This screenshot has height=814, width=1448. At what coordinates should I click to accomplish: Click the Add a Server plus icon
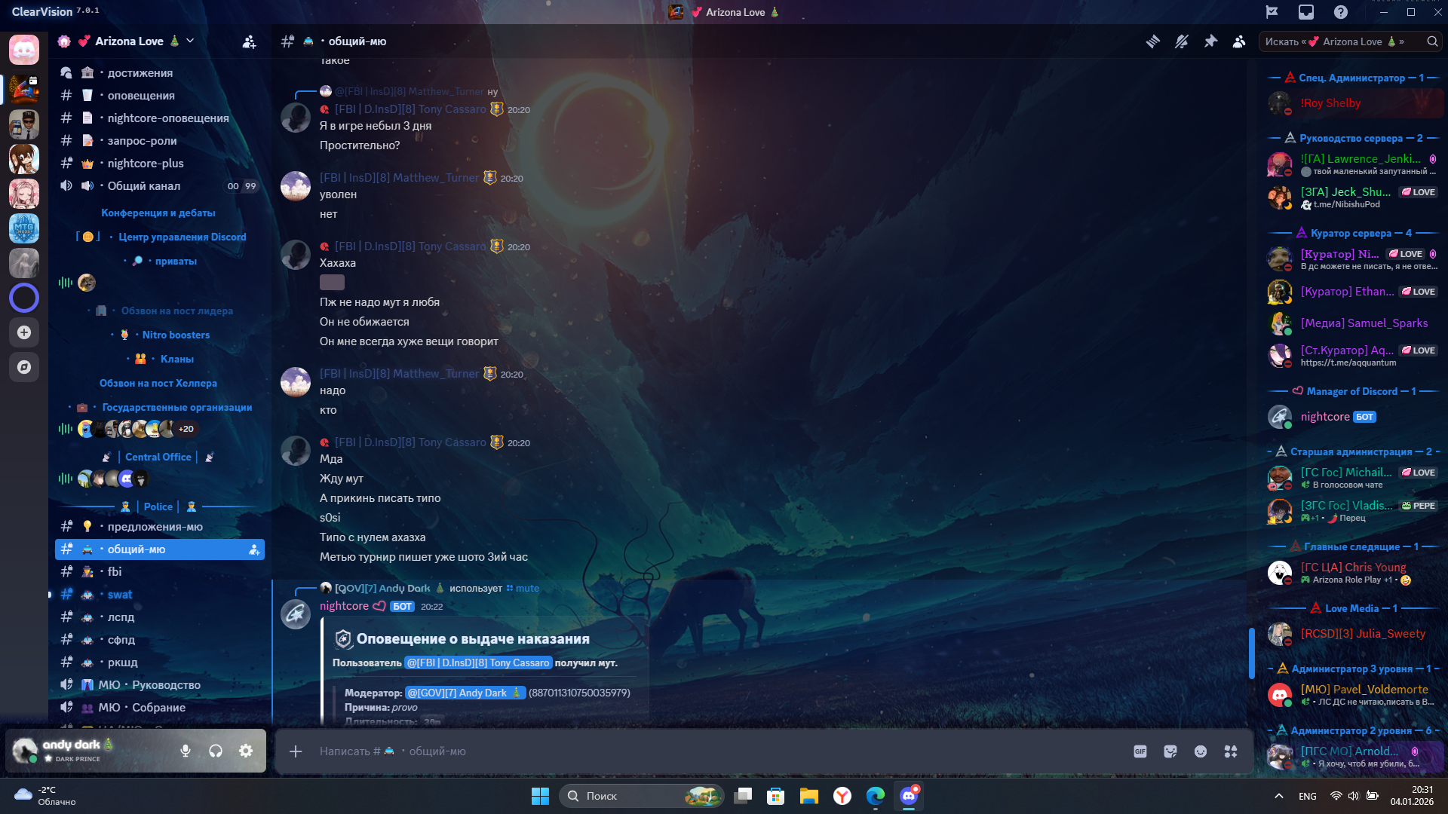coord(24,332)
